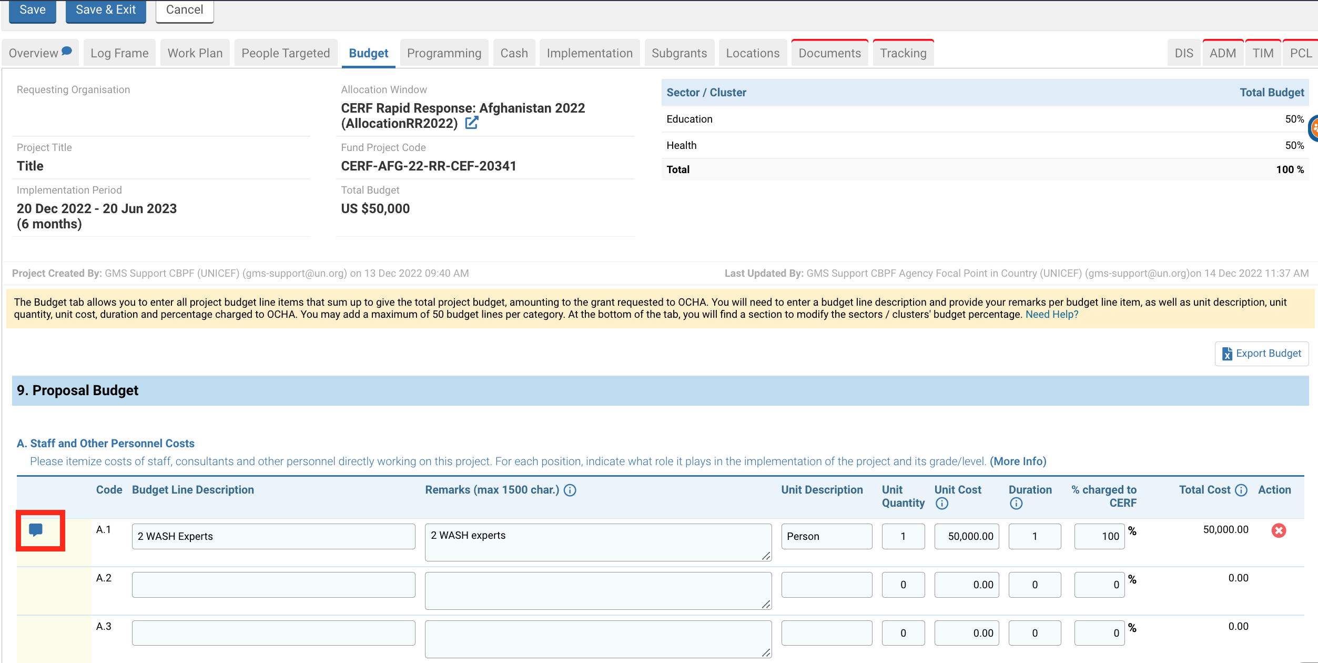Show info icon under Duration header

click(1016, 504)
